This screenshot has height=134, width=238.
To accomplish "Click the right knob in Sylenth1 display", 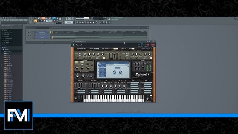I will (x=120, y=73).
